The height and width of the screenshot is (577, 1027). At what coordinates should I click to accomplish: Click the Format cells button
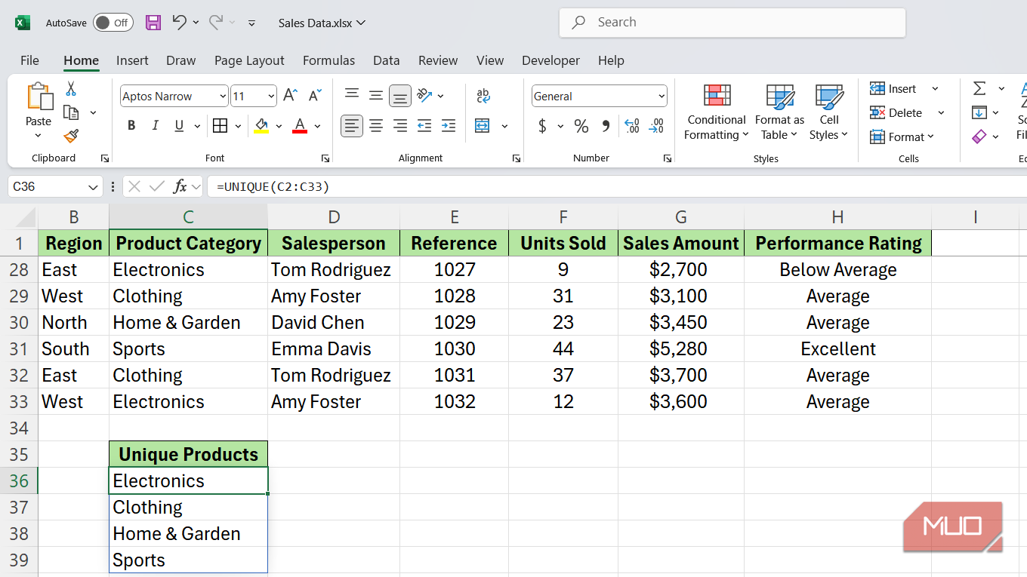902,137
